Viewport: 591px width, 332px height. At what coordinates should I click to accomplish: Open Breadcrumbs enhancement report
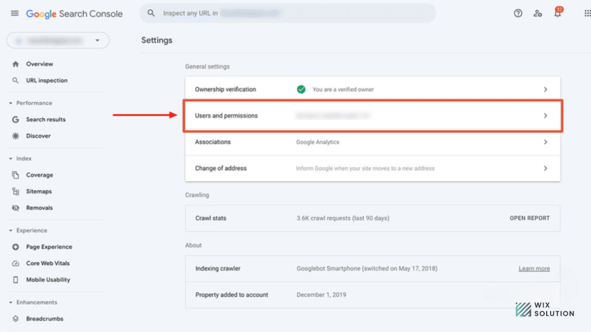(44, 319)
